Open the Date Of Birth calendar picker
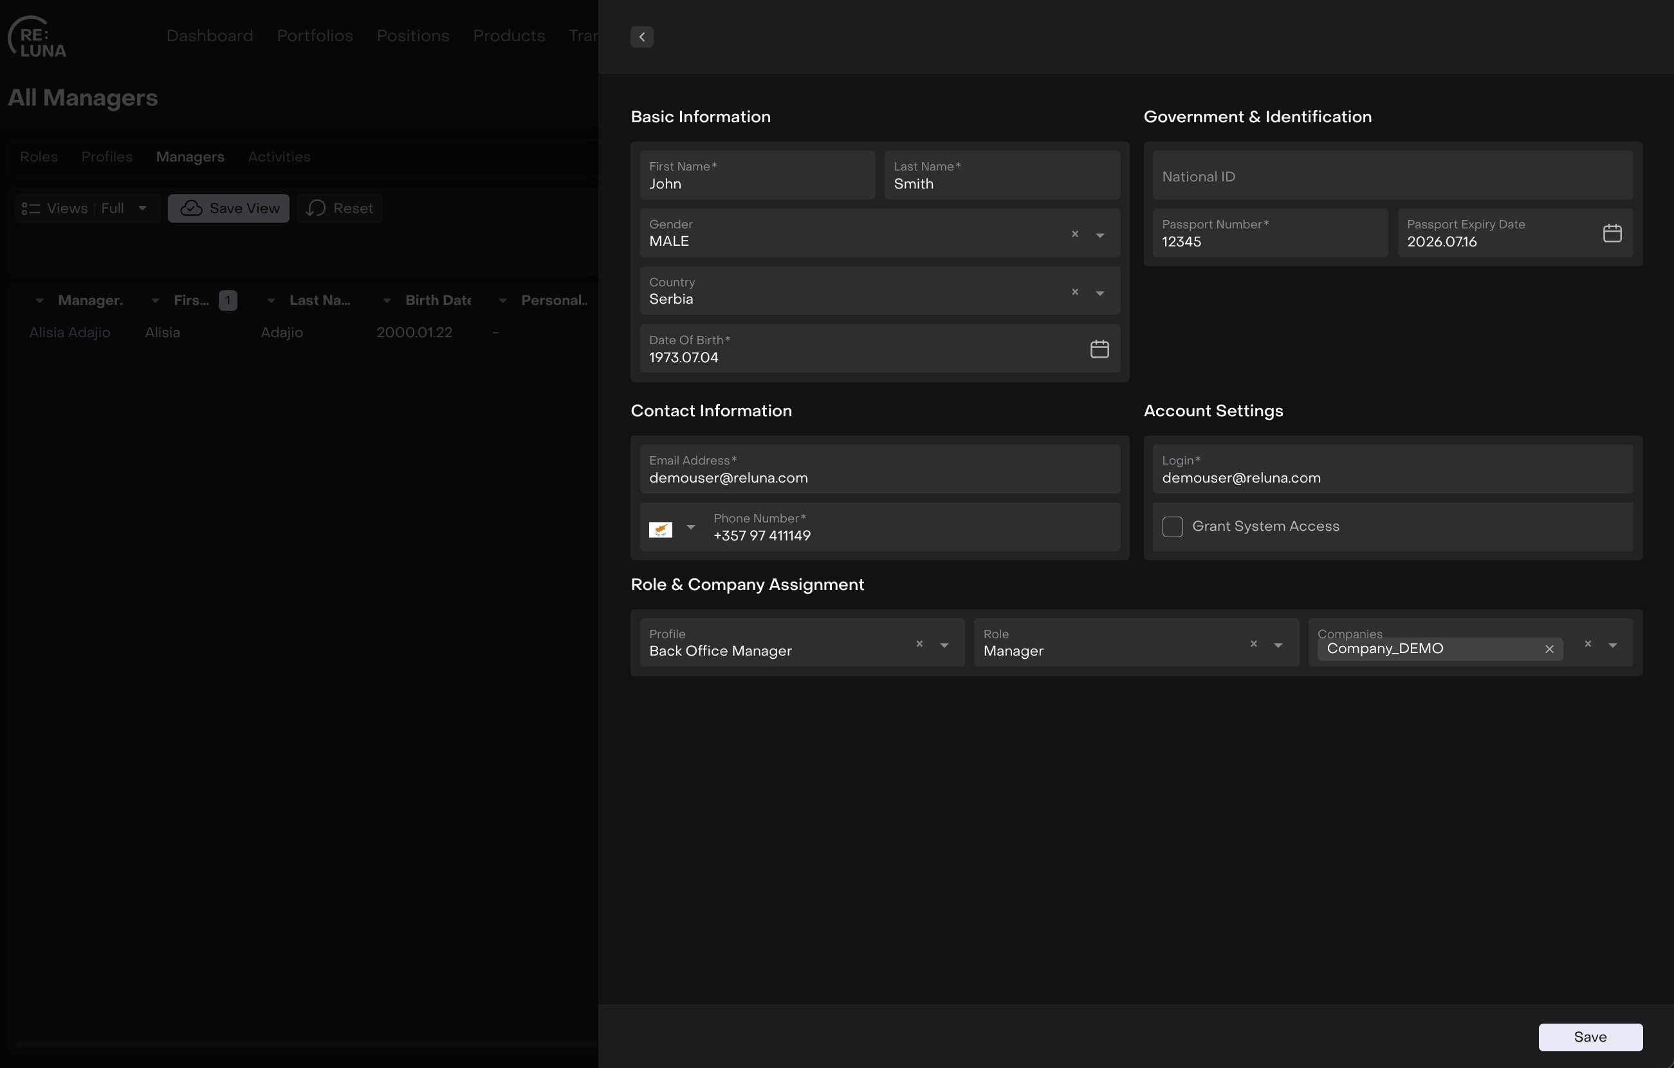This screenshot has width=1674, height=1068. (1099, 349)
